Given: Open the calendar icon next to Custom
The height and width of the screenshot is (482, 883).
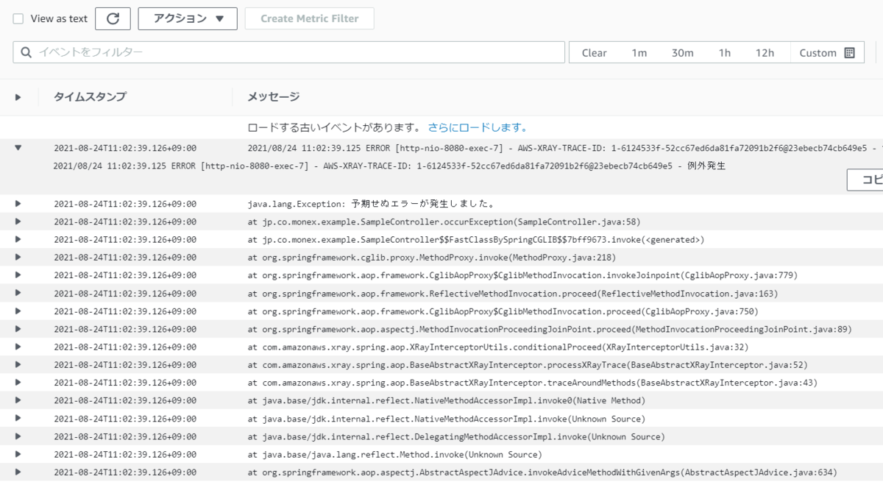Looking at the screenshot, I should 851,52.
